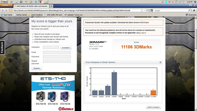Screen dimensions: 197x111
Task: Check username with Available? button
Action: click(x=66, y=48)
